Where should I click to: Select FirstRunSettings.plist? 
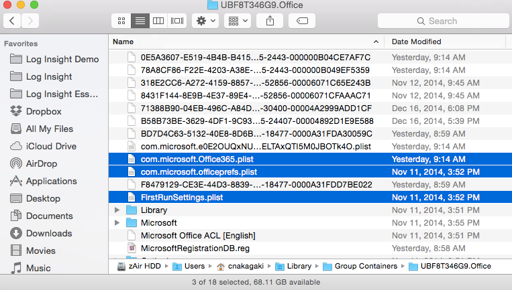(310, 197)
